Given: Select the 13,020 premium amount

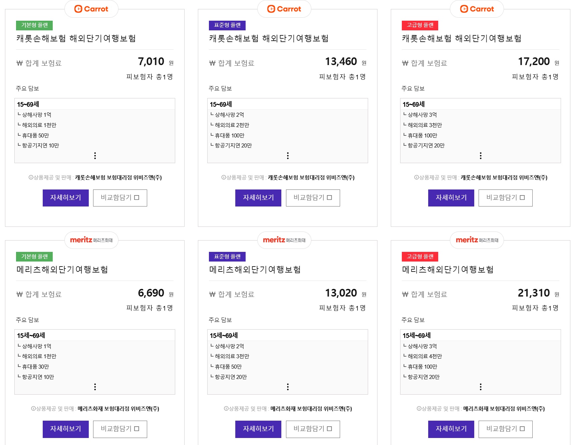Looking at the screenshot, I should coord(341,293).
